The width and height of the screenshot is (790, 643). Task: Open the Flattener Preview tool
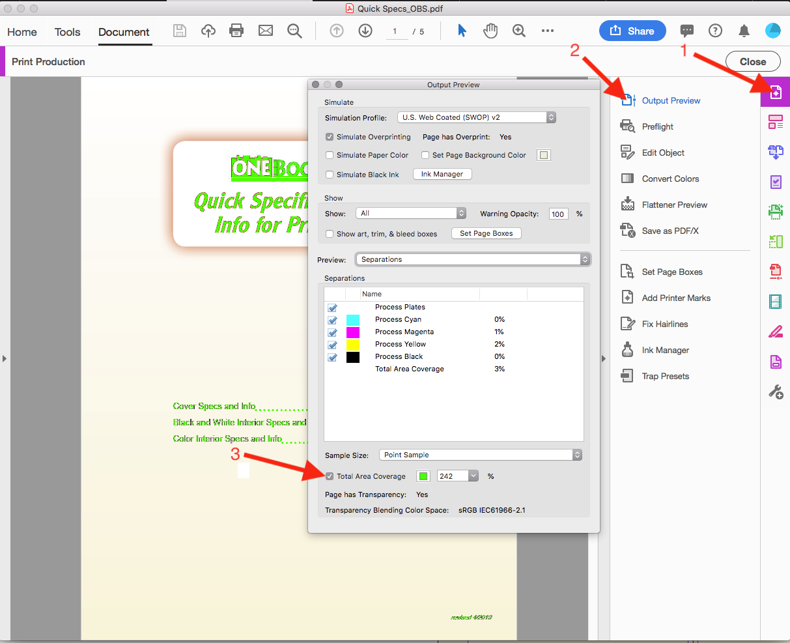674,205
